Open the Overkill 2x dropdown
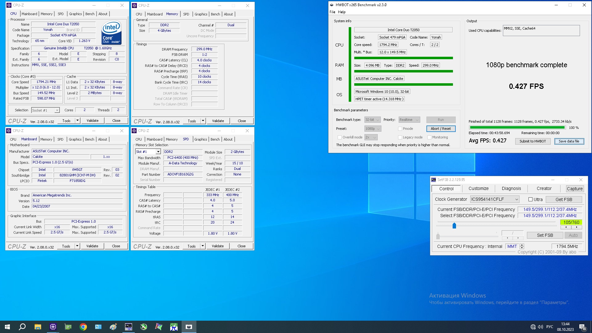 click(371, 138)
